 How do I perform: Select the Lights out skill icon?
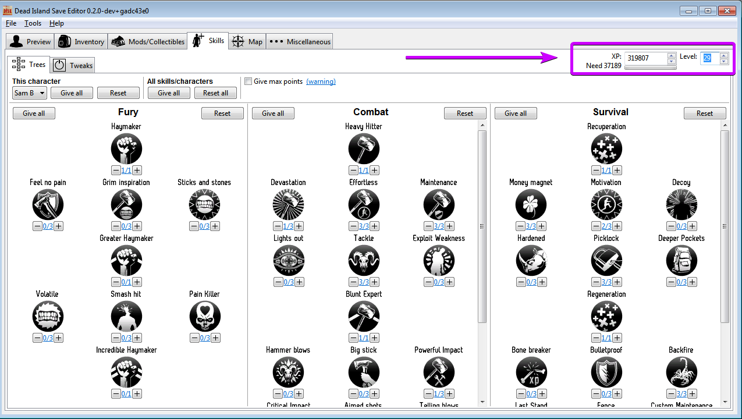pos(288,260)
